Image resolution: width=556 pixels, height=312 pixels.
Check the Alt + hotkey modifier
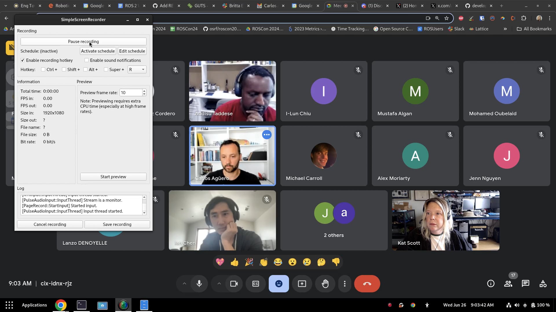85,70
